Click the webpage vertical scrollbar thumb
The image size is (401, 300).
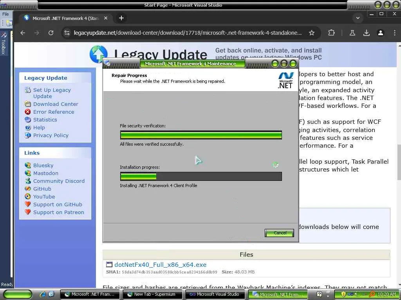399,162
